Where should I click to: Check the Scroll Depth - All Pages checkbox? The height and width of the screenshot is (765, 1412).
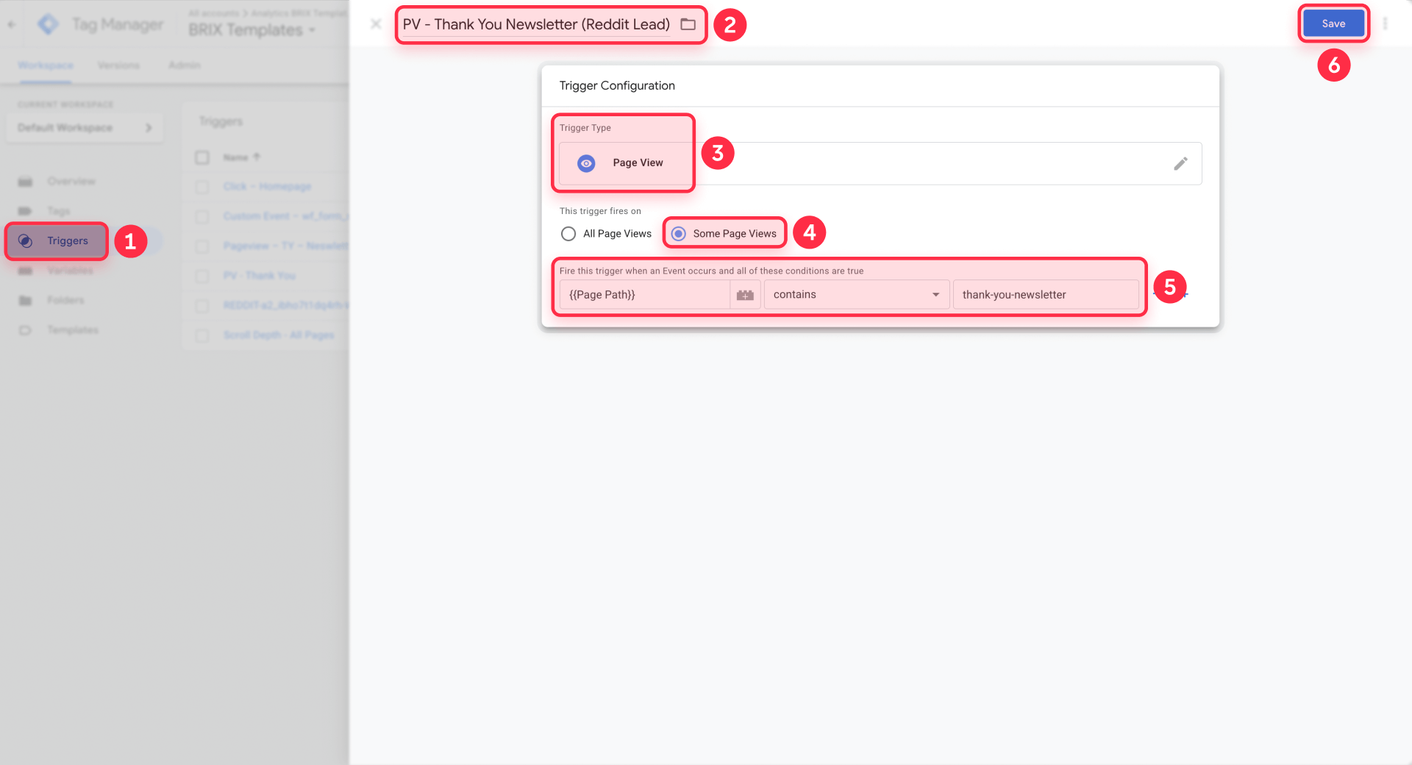tap(202, 335)
